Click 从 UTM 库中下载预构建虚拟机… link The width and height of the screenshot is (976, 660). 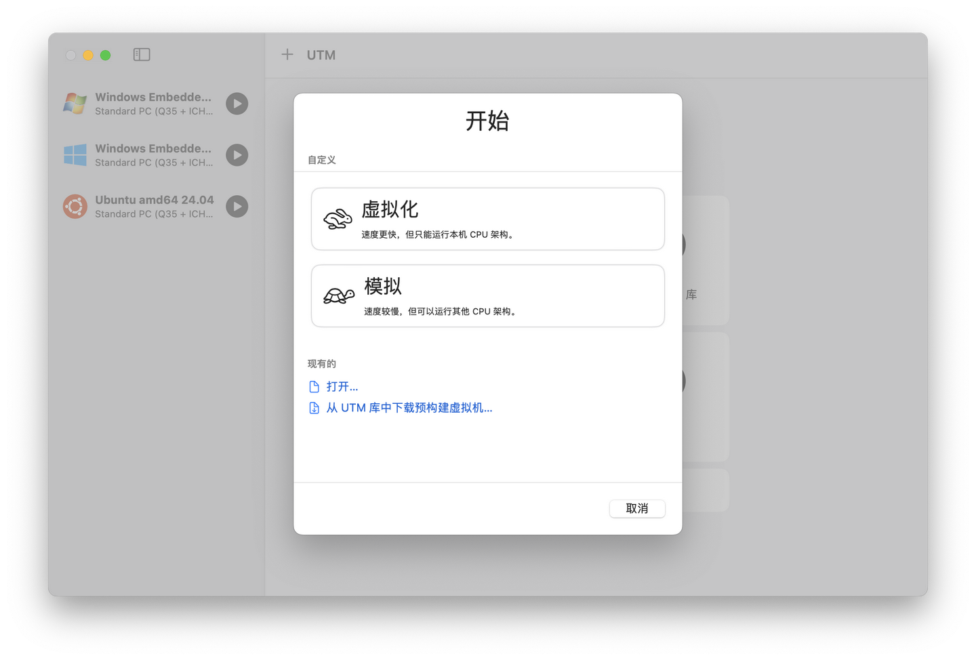pyautogui.click(x=409, y=407)
